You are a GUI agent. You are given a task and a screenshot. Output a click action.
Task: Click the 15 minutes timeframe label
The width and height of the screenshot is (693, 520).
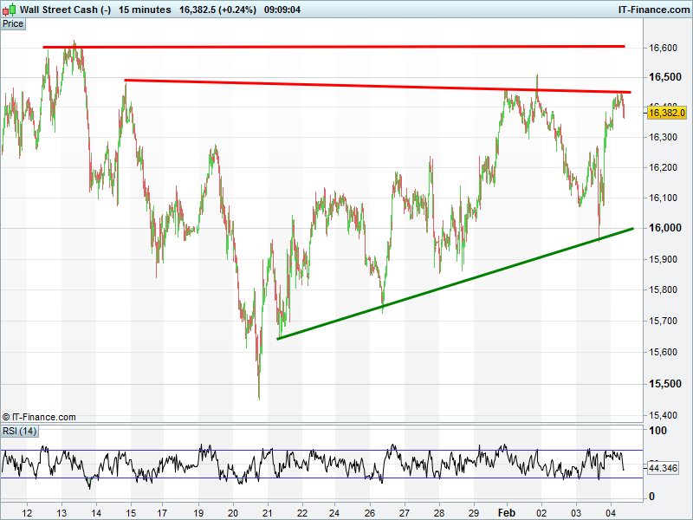pos(145,10)
